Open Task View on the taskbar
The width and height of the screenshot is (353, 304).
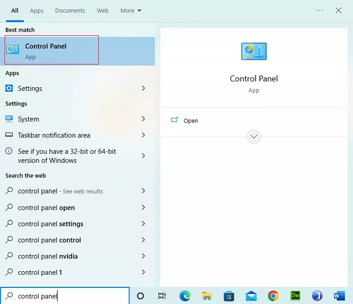coord(162,295)
